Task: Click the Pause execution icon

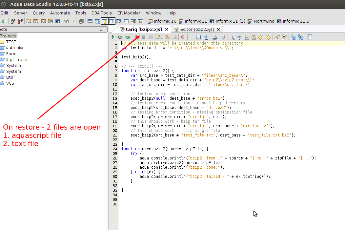Action: 151,37
